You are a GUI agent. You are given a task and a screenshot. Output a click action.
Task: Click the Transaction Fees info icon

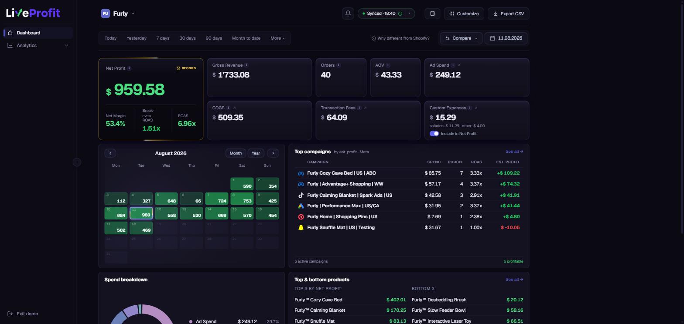click(359, 108)
